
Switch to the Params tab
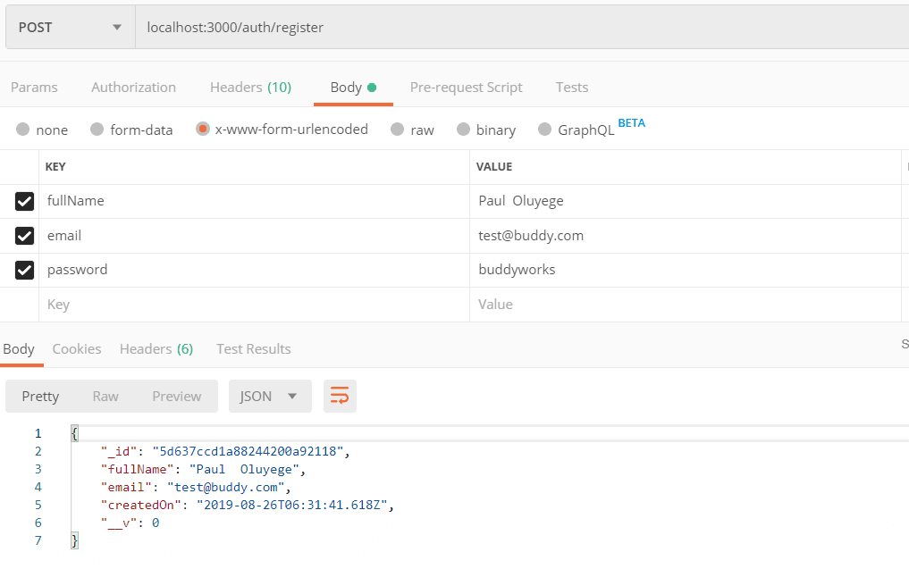point(34,87)
